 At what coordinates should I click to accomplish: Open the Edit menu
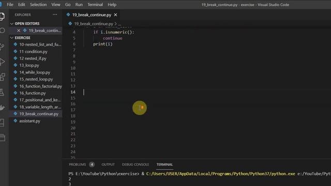pos(21,5)
